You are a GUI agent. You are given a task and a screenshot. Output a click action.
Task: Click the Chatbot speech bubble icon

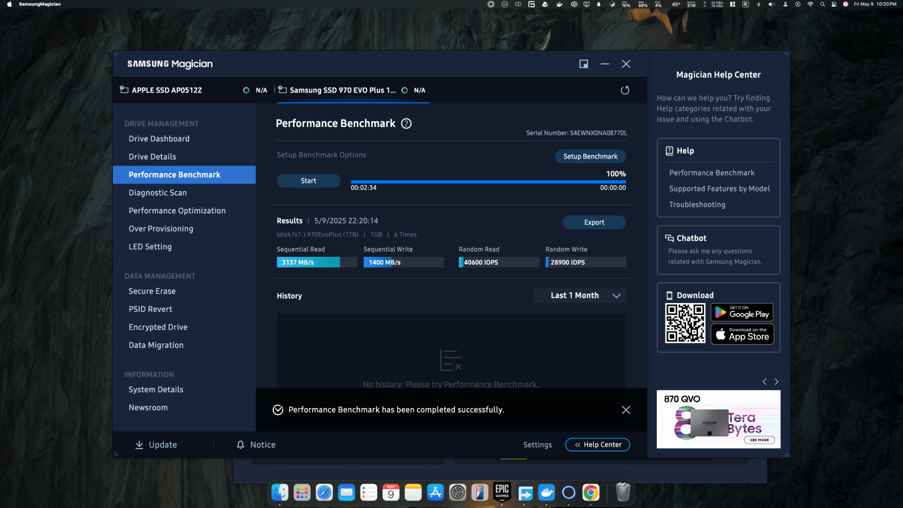tap(669, 238)
